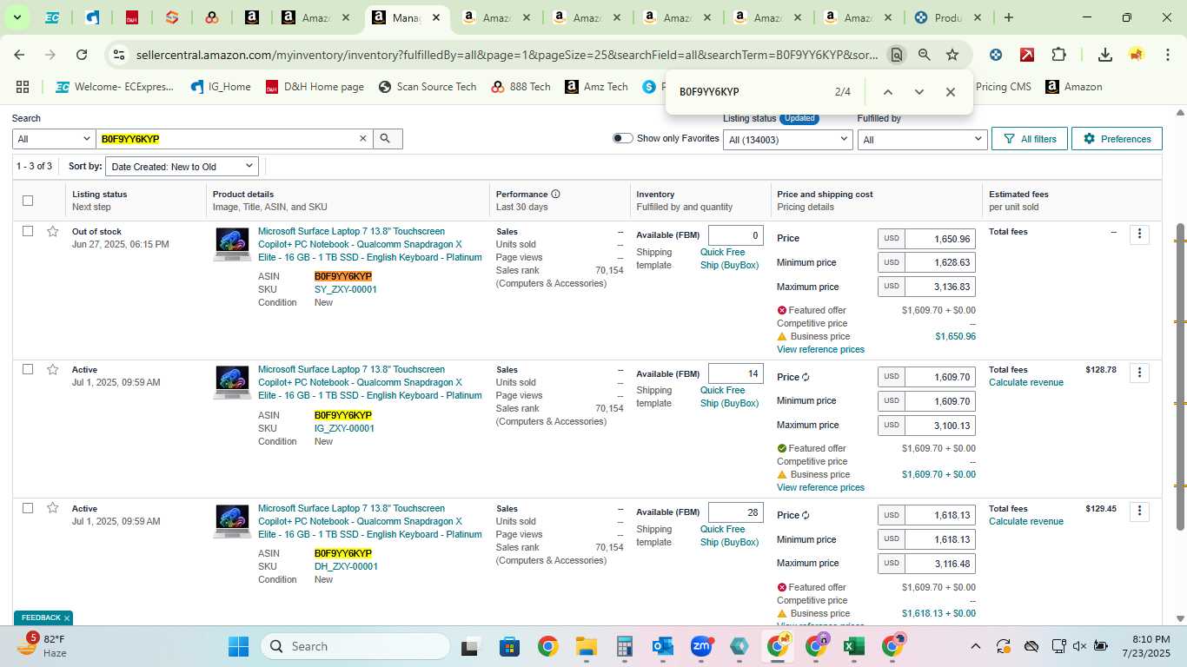The width and height of the screenshot is (1187, 667).
Task: Click View reference prices in first row
Action: [820, 349]
